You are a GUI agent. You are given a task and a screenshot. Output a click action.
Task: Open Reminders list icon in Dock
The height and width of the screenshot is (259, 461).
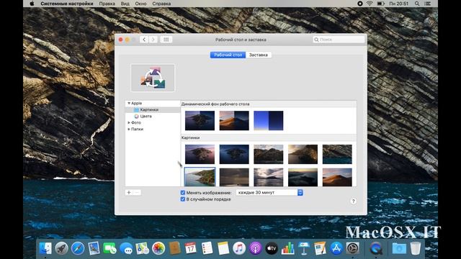207,248
